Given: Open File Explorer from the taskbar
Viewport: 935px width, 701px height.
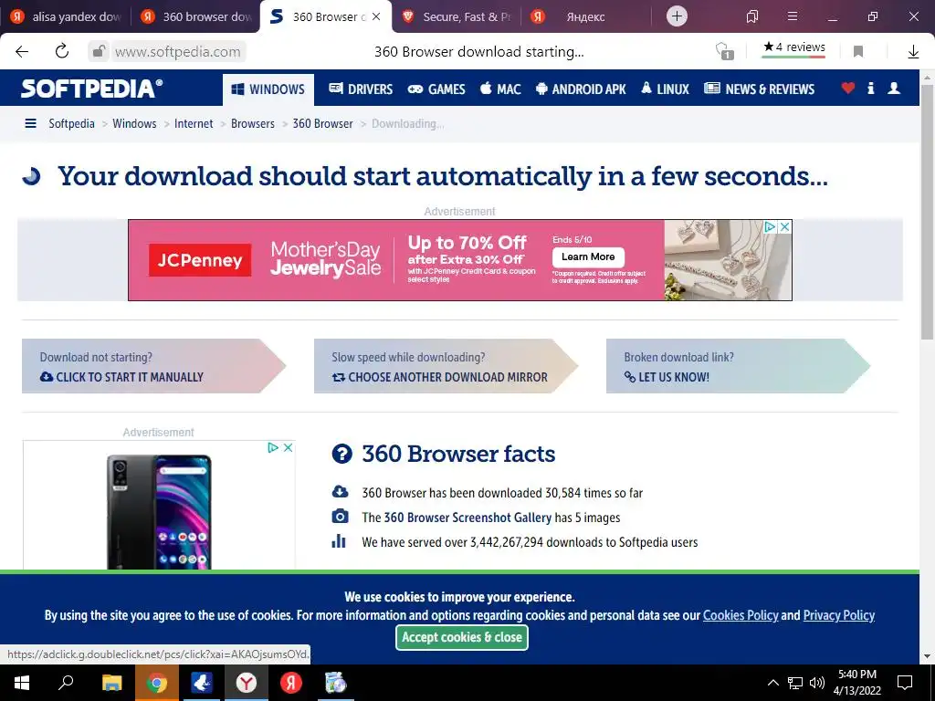Looking at the screenshot, I should click(111, 683).
